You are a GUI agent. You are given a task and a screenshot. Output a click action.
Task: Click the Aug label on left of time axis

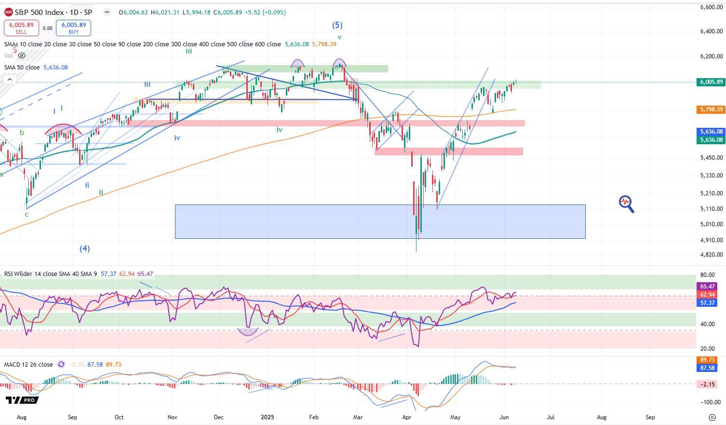point(21,417)
